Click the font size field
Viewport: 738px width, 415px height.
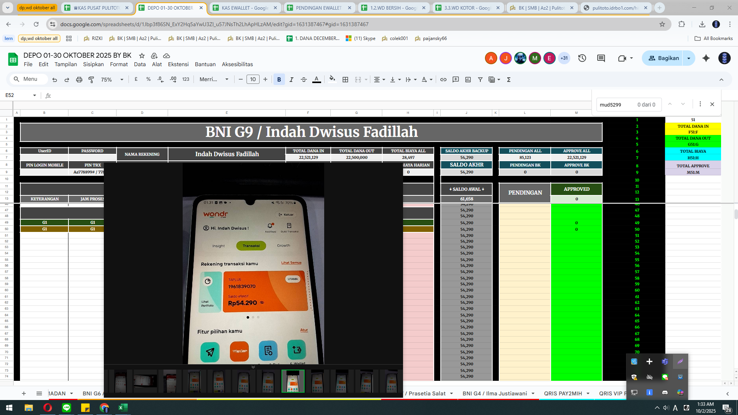tap(253, 80)
